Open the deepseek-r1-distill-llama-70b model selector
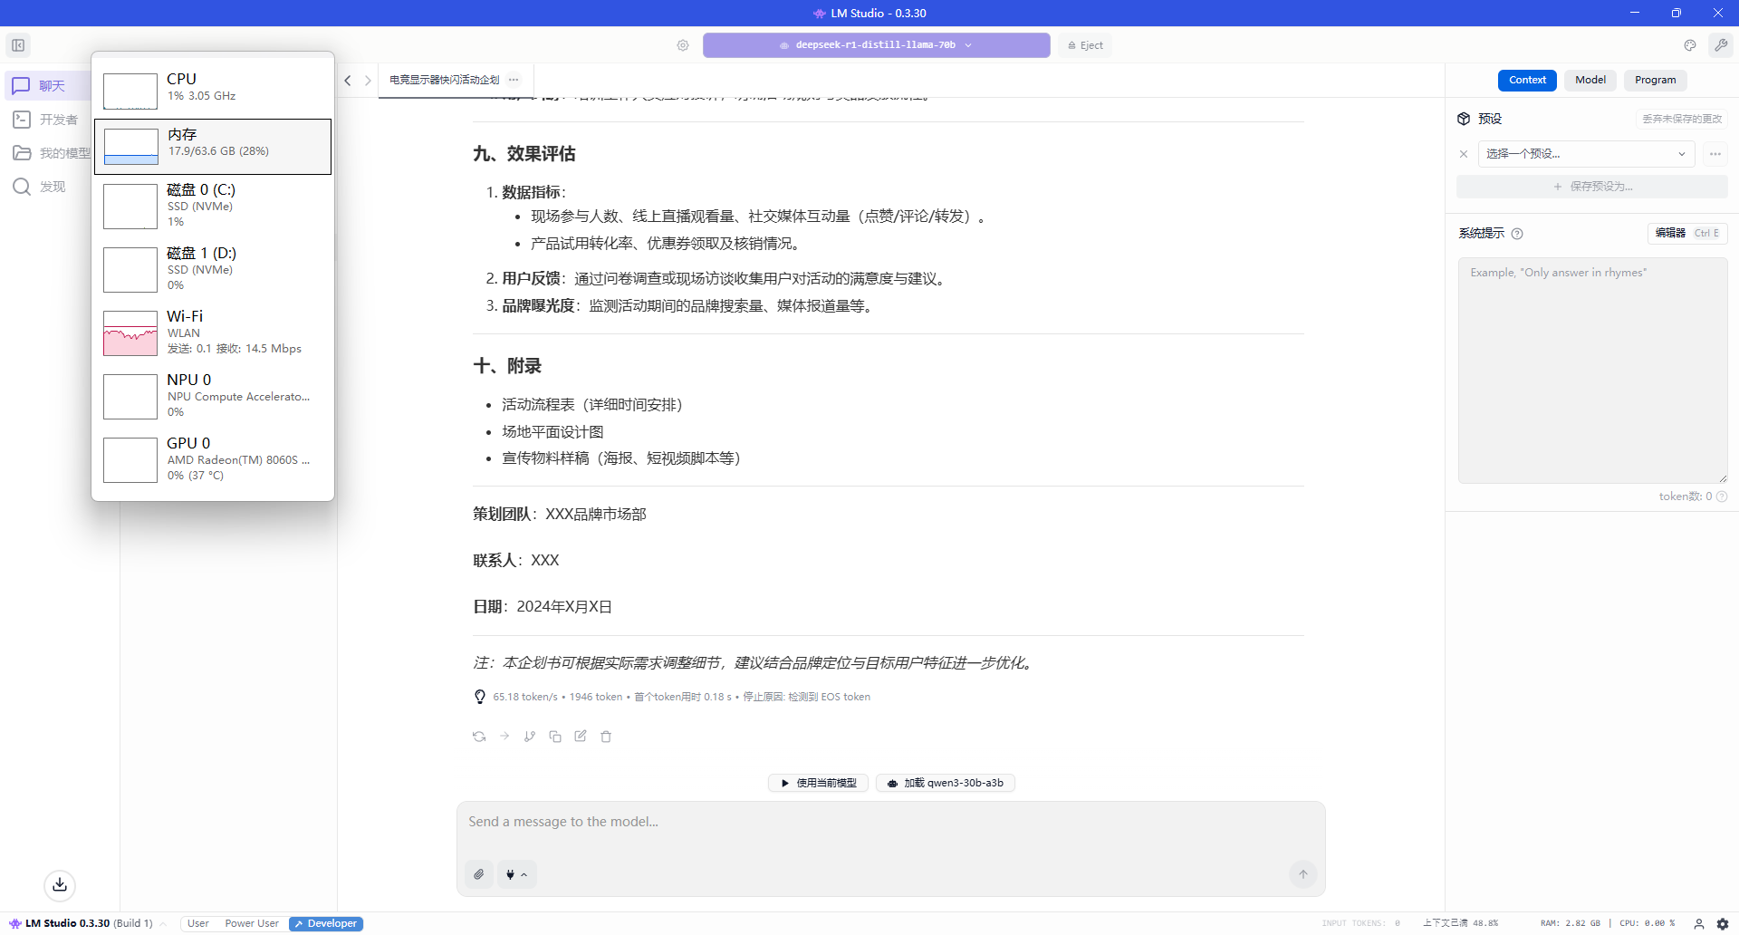Screen dimensions: 1739x935 tap(876, 45)
